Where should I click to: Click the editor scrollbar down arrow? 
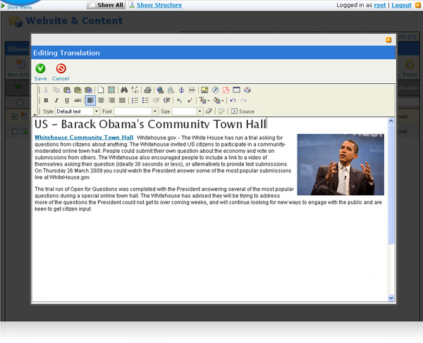tap(391, 298)
